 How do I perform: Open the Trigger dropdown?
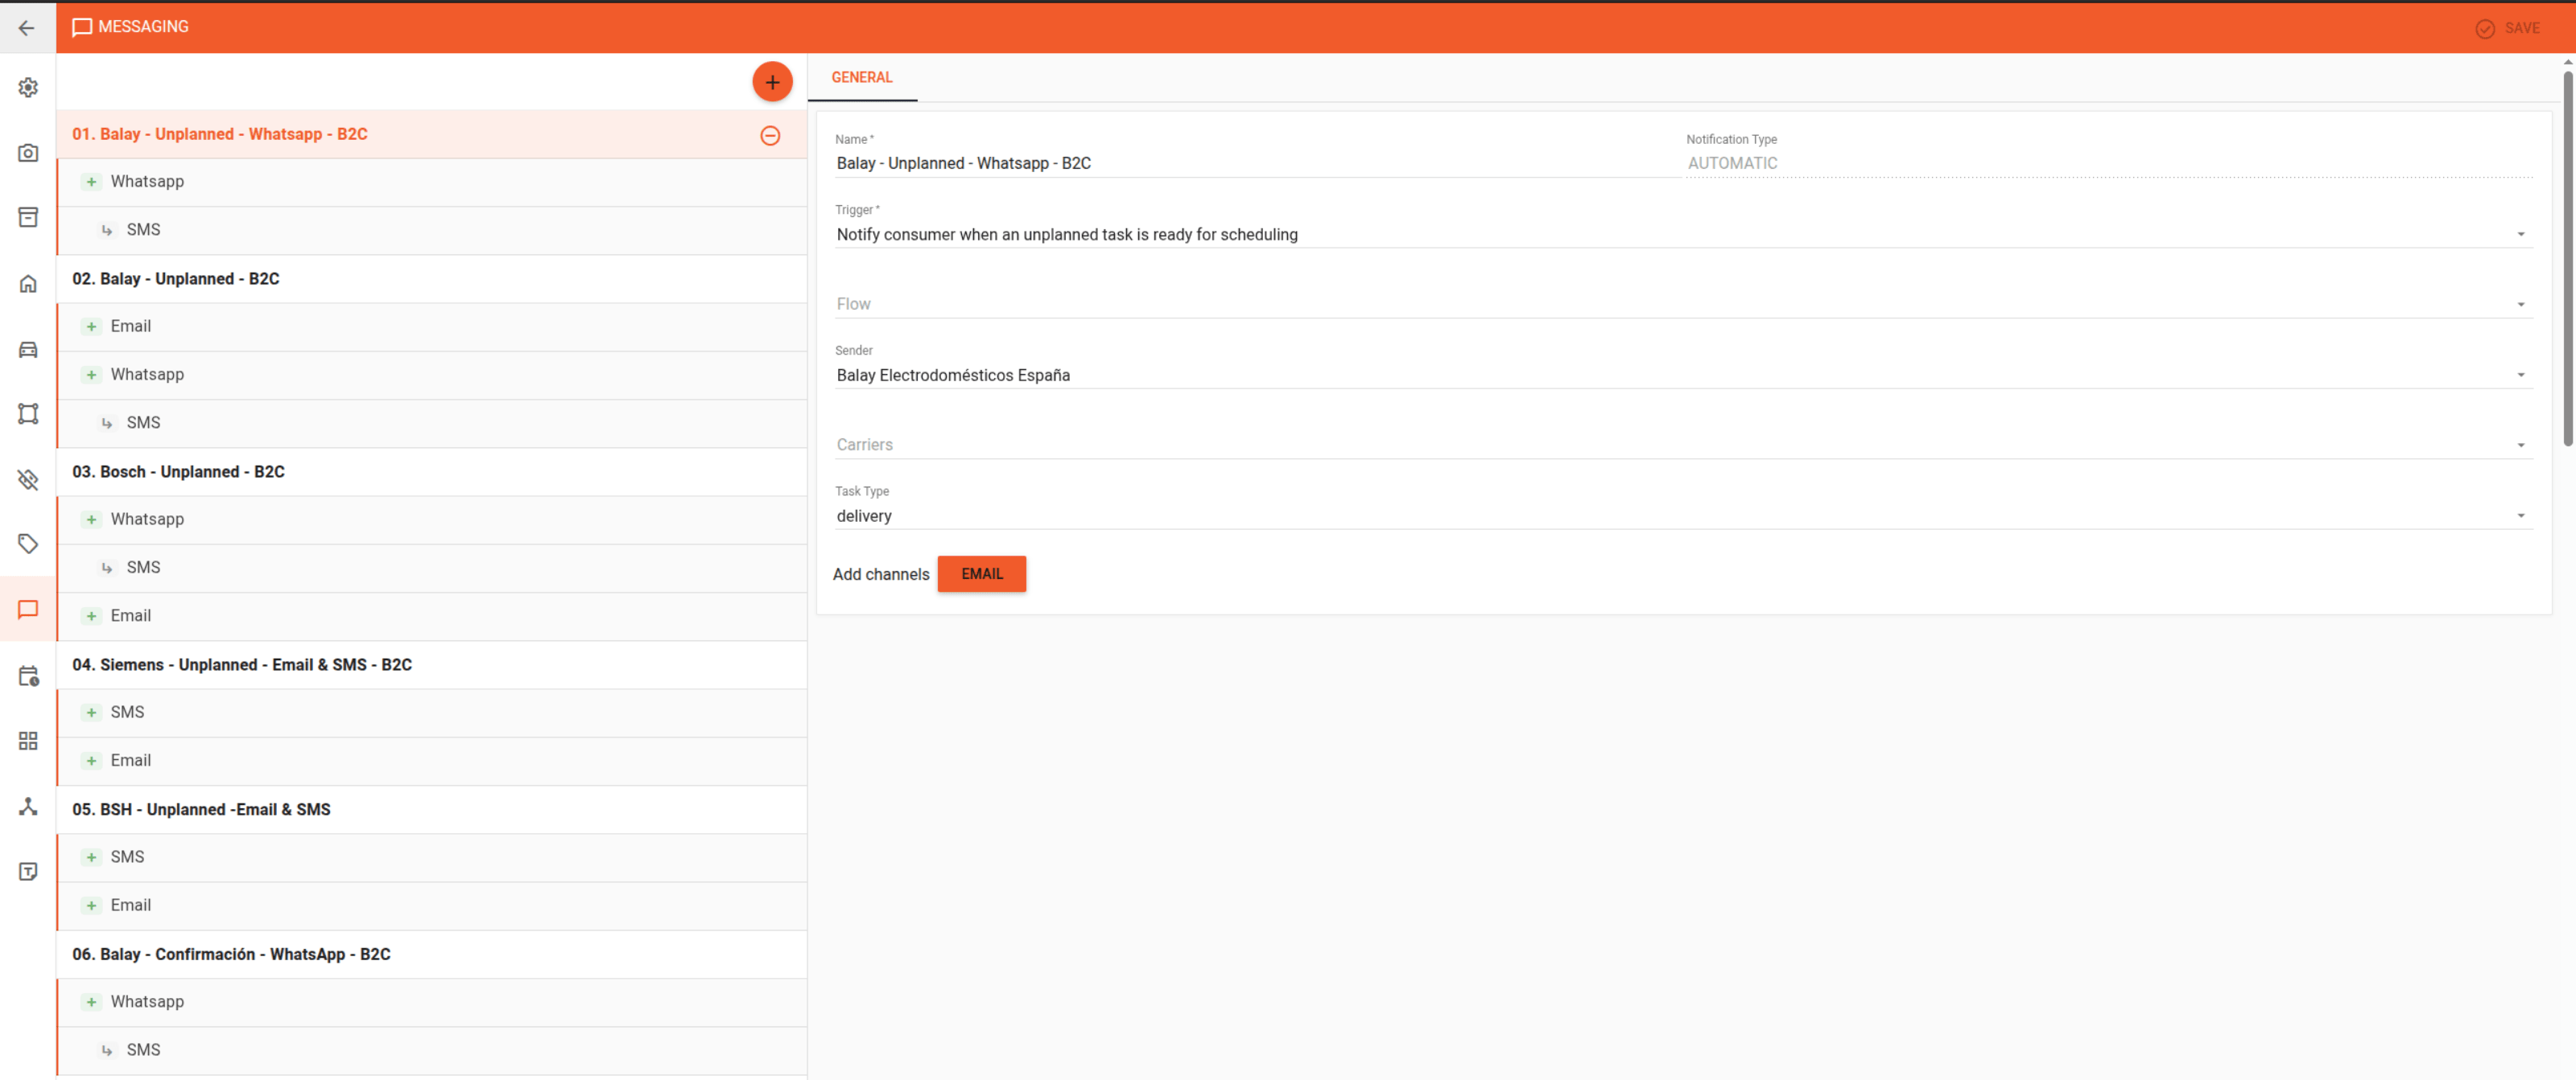point(1683,235)
